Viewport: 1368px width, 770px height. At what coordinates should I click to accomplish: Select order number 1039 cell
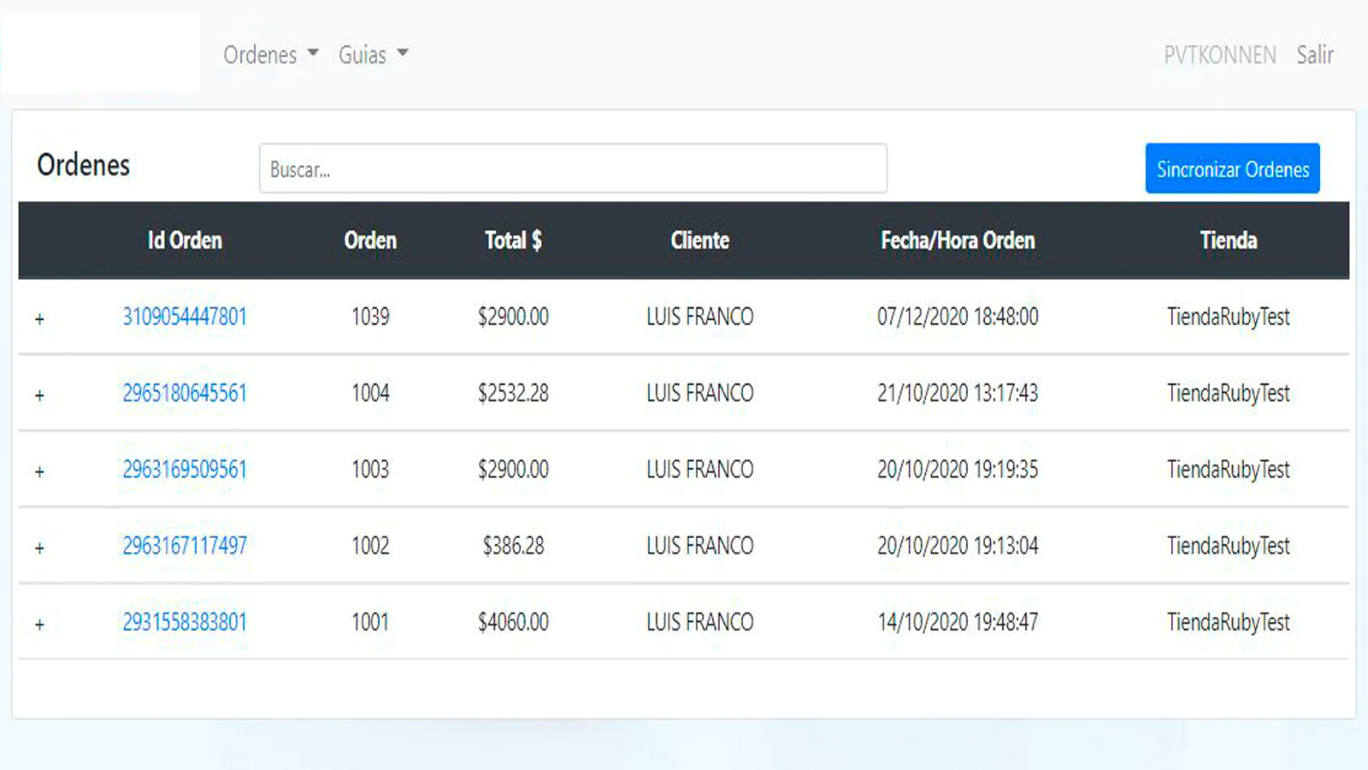coord(370,317)
